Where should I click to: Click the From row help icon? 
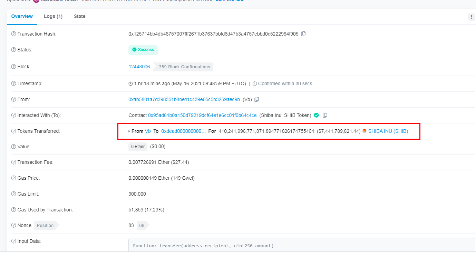(x=13, y=99)
